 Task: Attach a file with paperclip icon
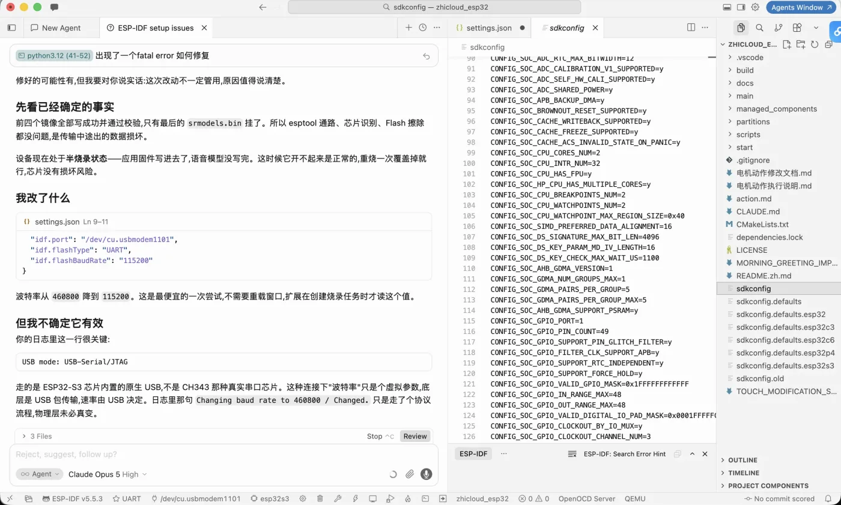pyautogui.click(x=410, y=474)
